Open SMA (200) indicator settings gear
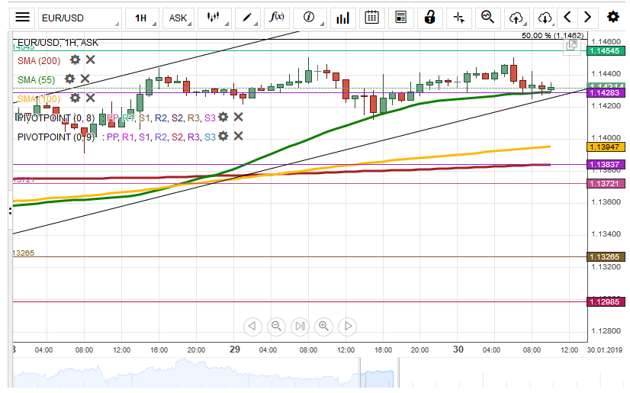The image size is (630, 393). (x=75, y=60)
